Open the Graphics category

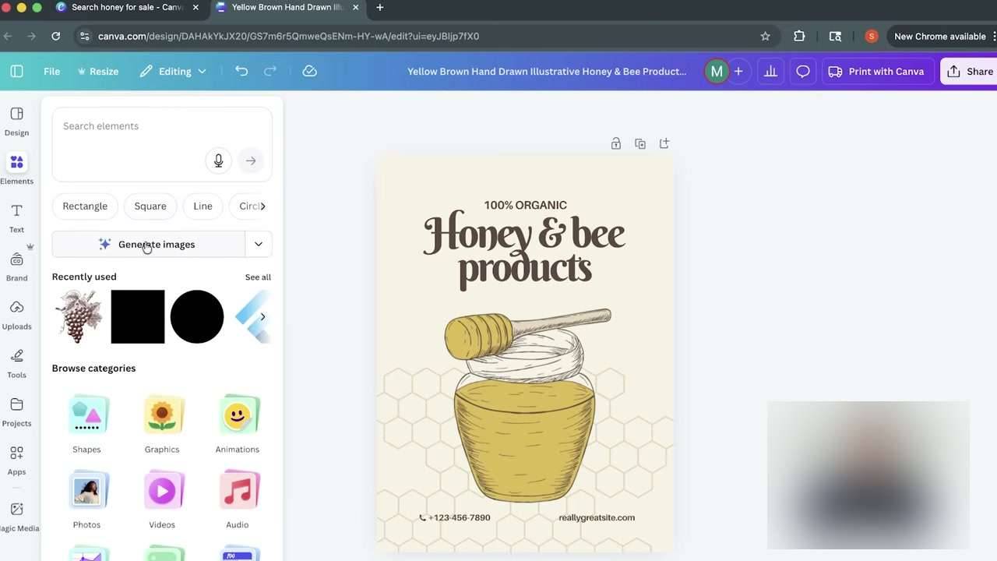tap(162, 424)
